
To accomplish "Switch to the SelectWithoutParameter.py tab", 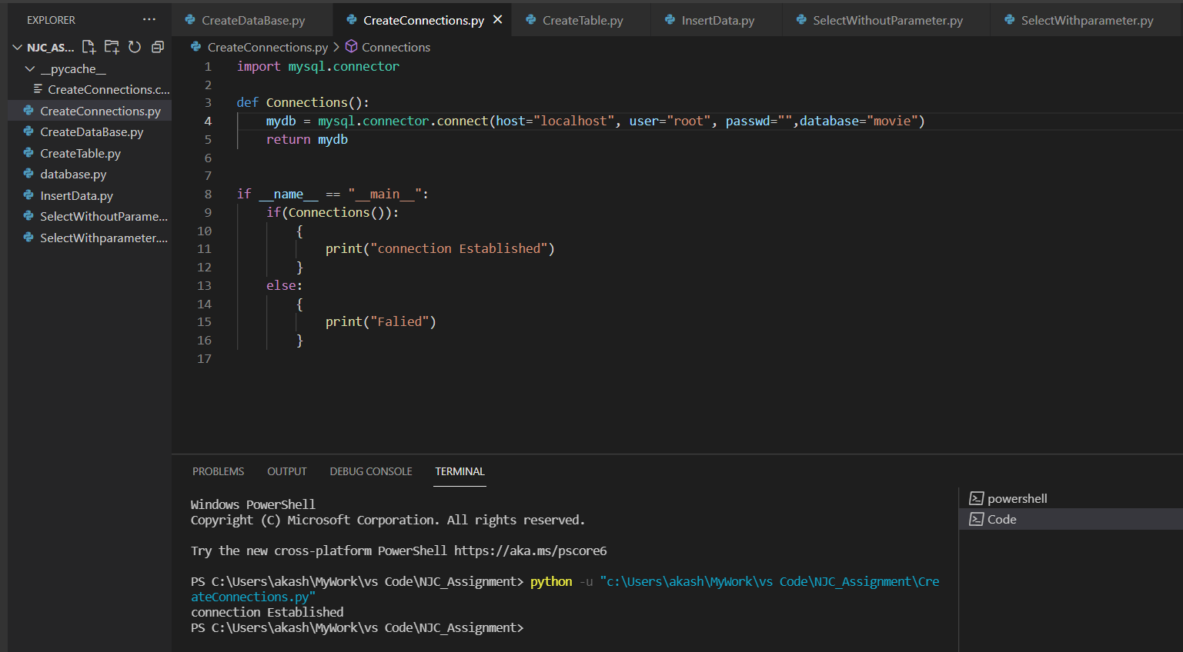I will coord(887,20).
